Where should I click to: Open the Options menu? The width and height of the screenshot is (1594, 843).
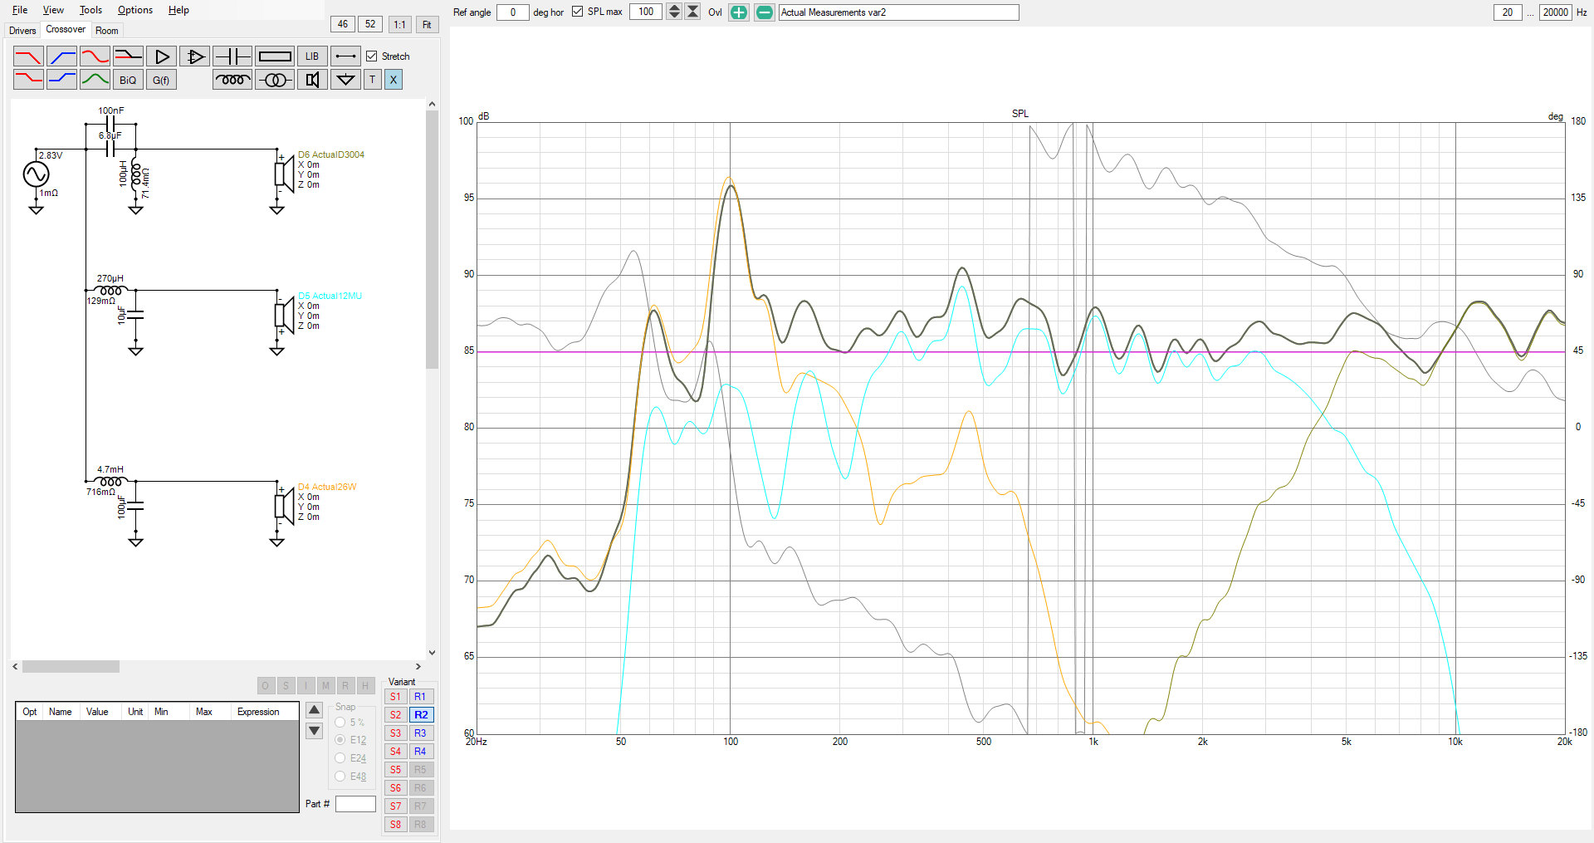(x=135, y=10)
